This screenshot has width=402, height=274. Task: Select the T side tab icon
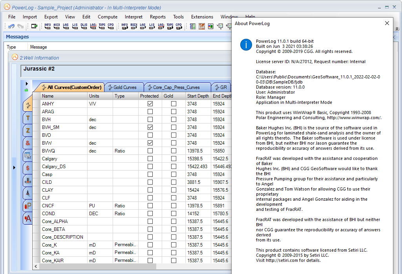pos(28,118)
